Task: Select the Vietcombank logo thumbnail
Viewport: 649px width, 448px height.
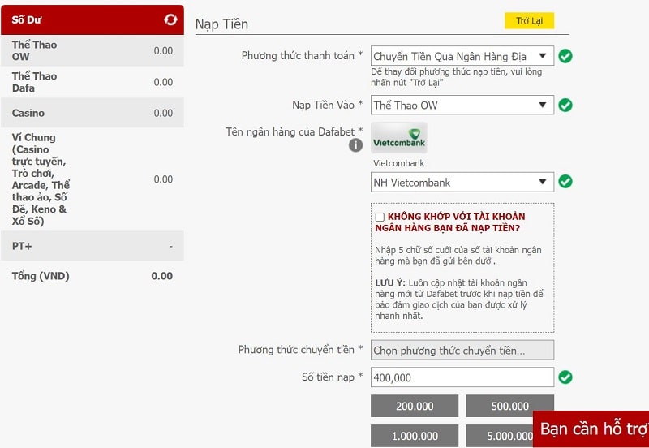Action: pos(399,138)
